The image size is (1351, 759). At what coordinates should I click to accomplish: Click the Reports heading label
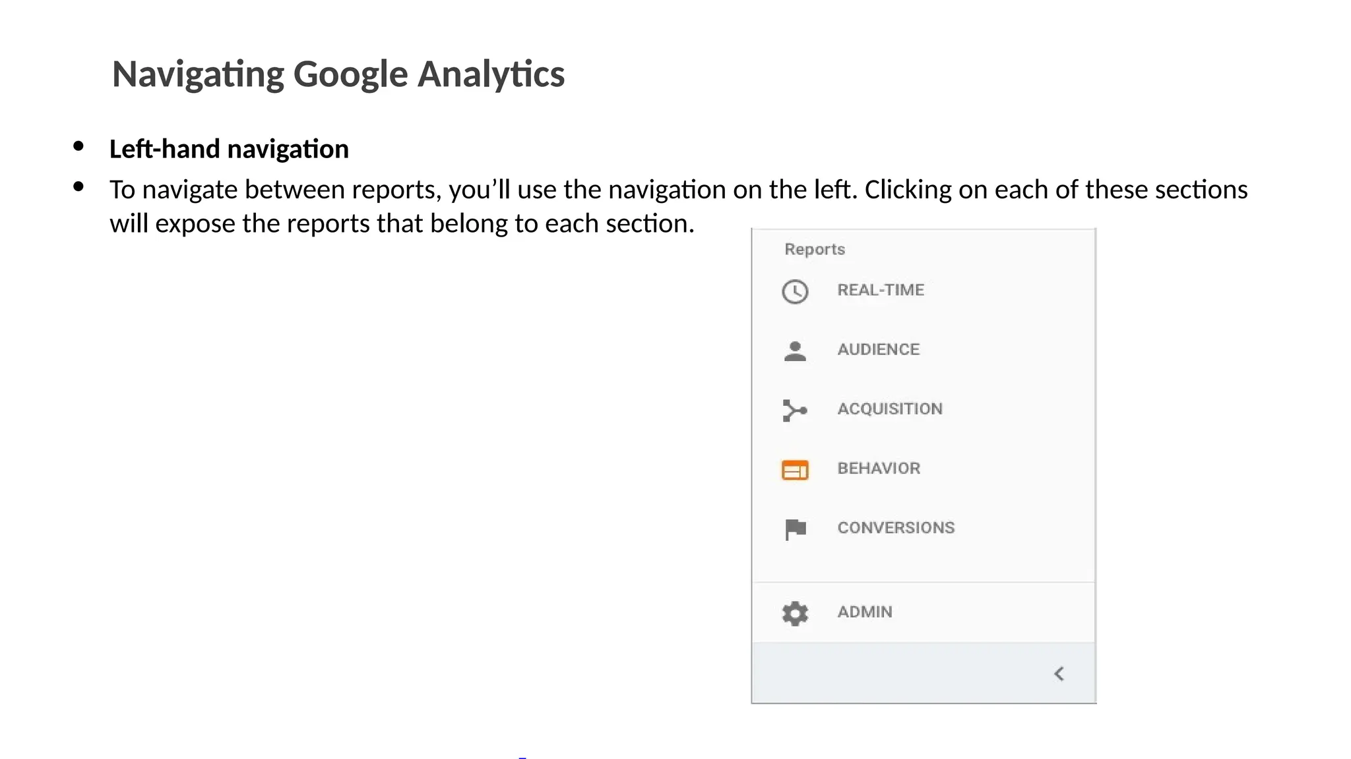coord(815,249)
